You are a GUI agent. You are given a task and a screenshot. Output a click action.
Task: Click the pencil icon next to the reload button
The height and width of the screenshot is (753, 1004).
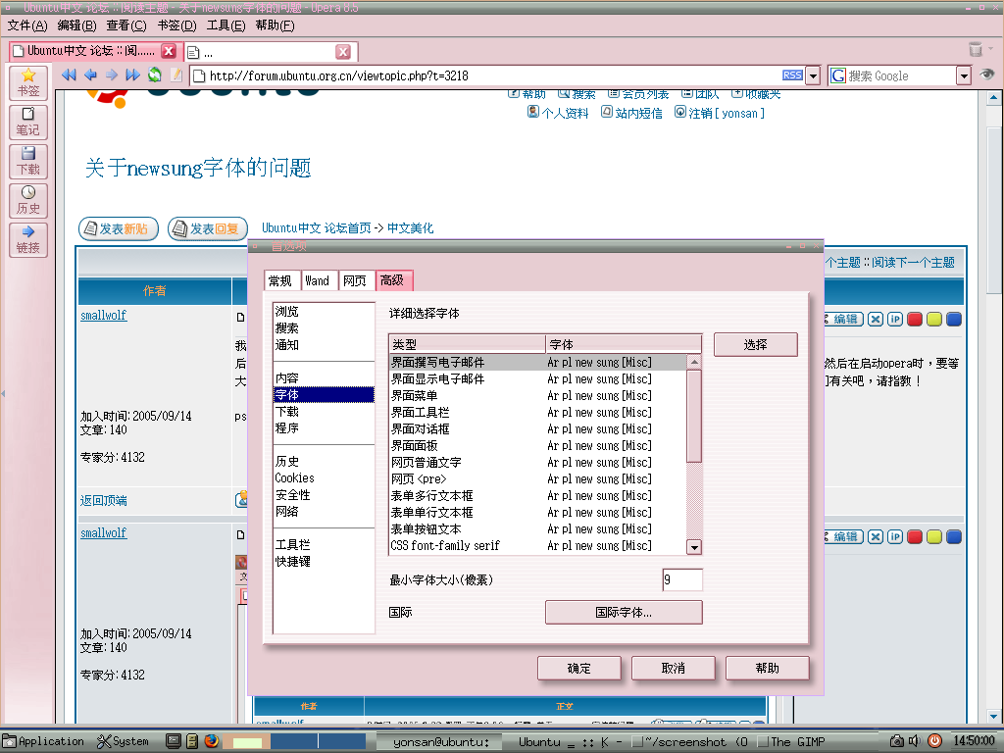[x=176, y=75]
